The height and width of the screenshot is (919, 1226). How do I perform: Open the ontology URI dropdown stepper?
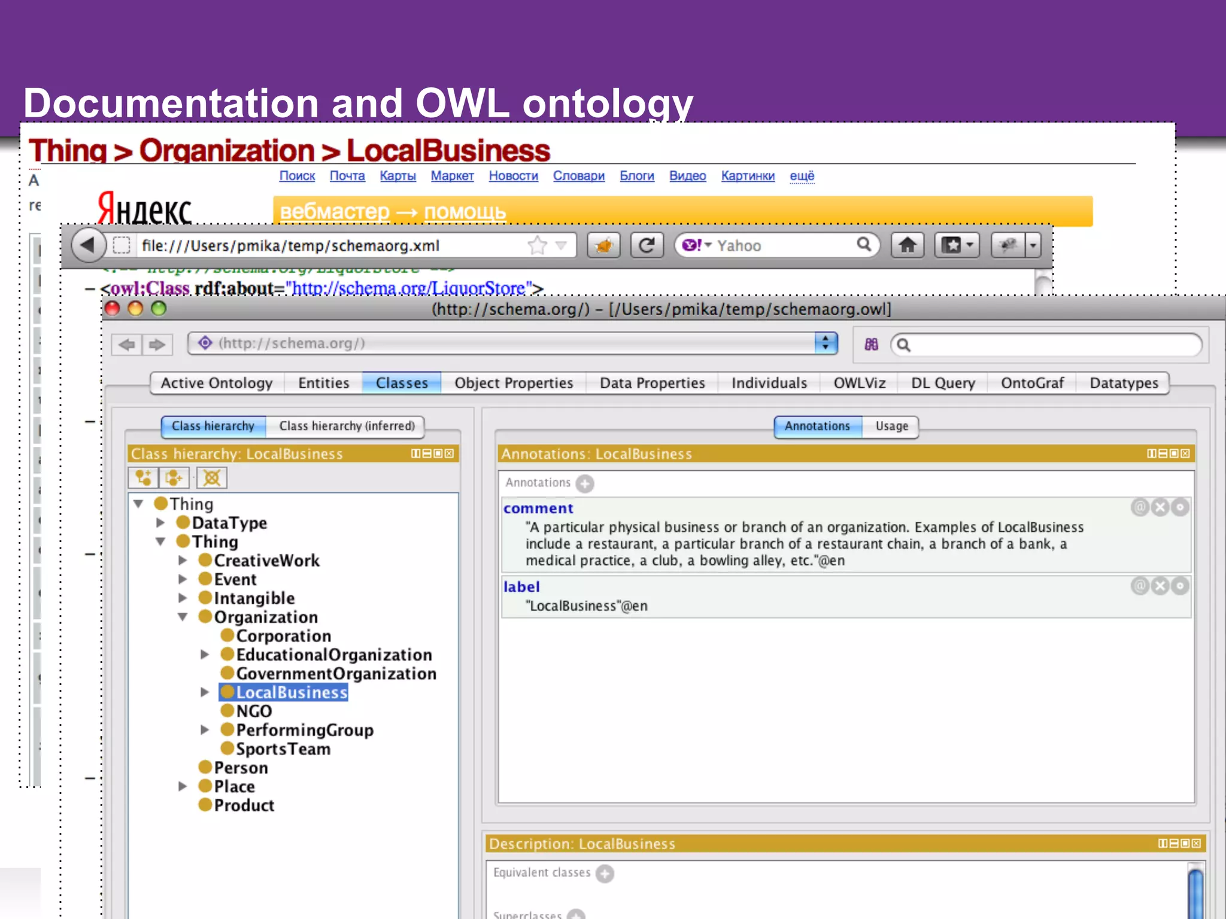click(826, 343)
